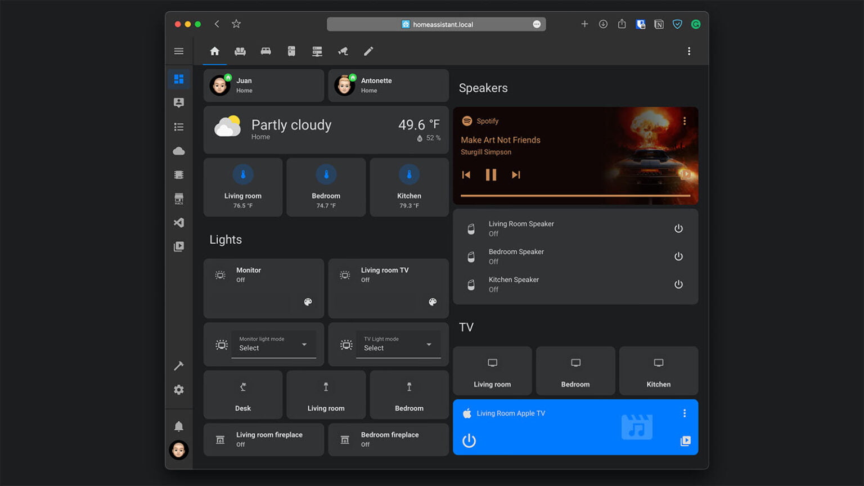Image resolution: width=864 pixels, height=486 pixels.
Task: Open HACS from the sidebar
Action: (179, 198)
